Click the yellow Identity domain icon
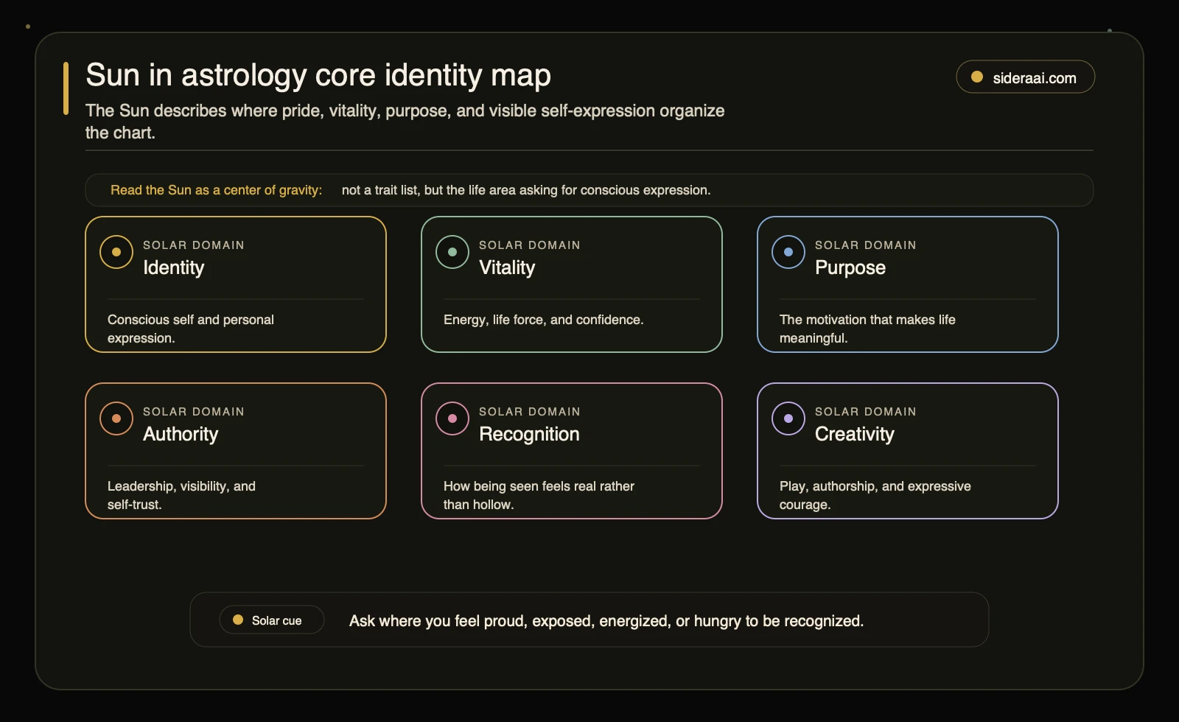The image size is (1179, 722). [x=116, y=252]
